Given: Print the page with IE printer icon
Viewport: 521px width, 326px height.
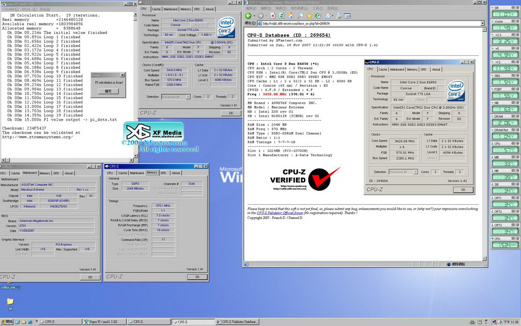Looking at the screenshot, I should click(339, 16).
